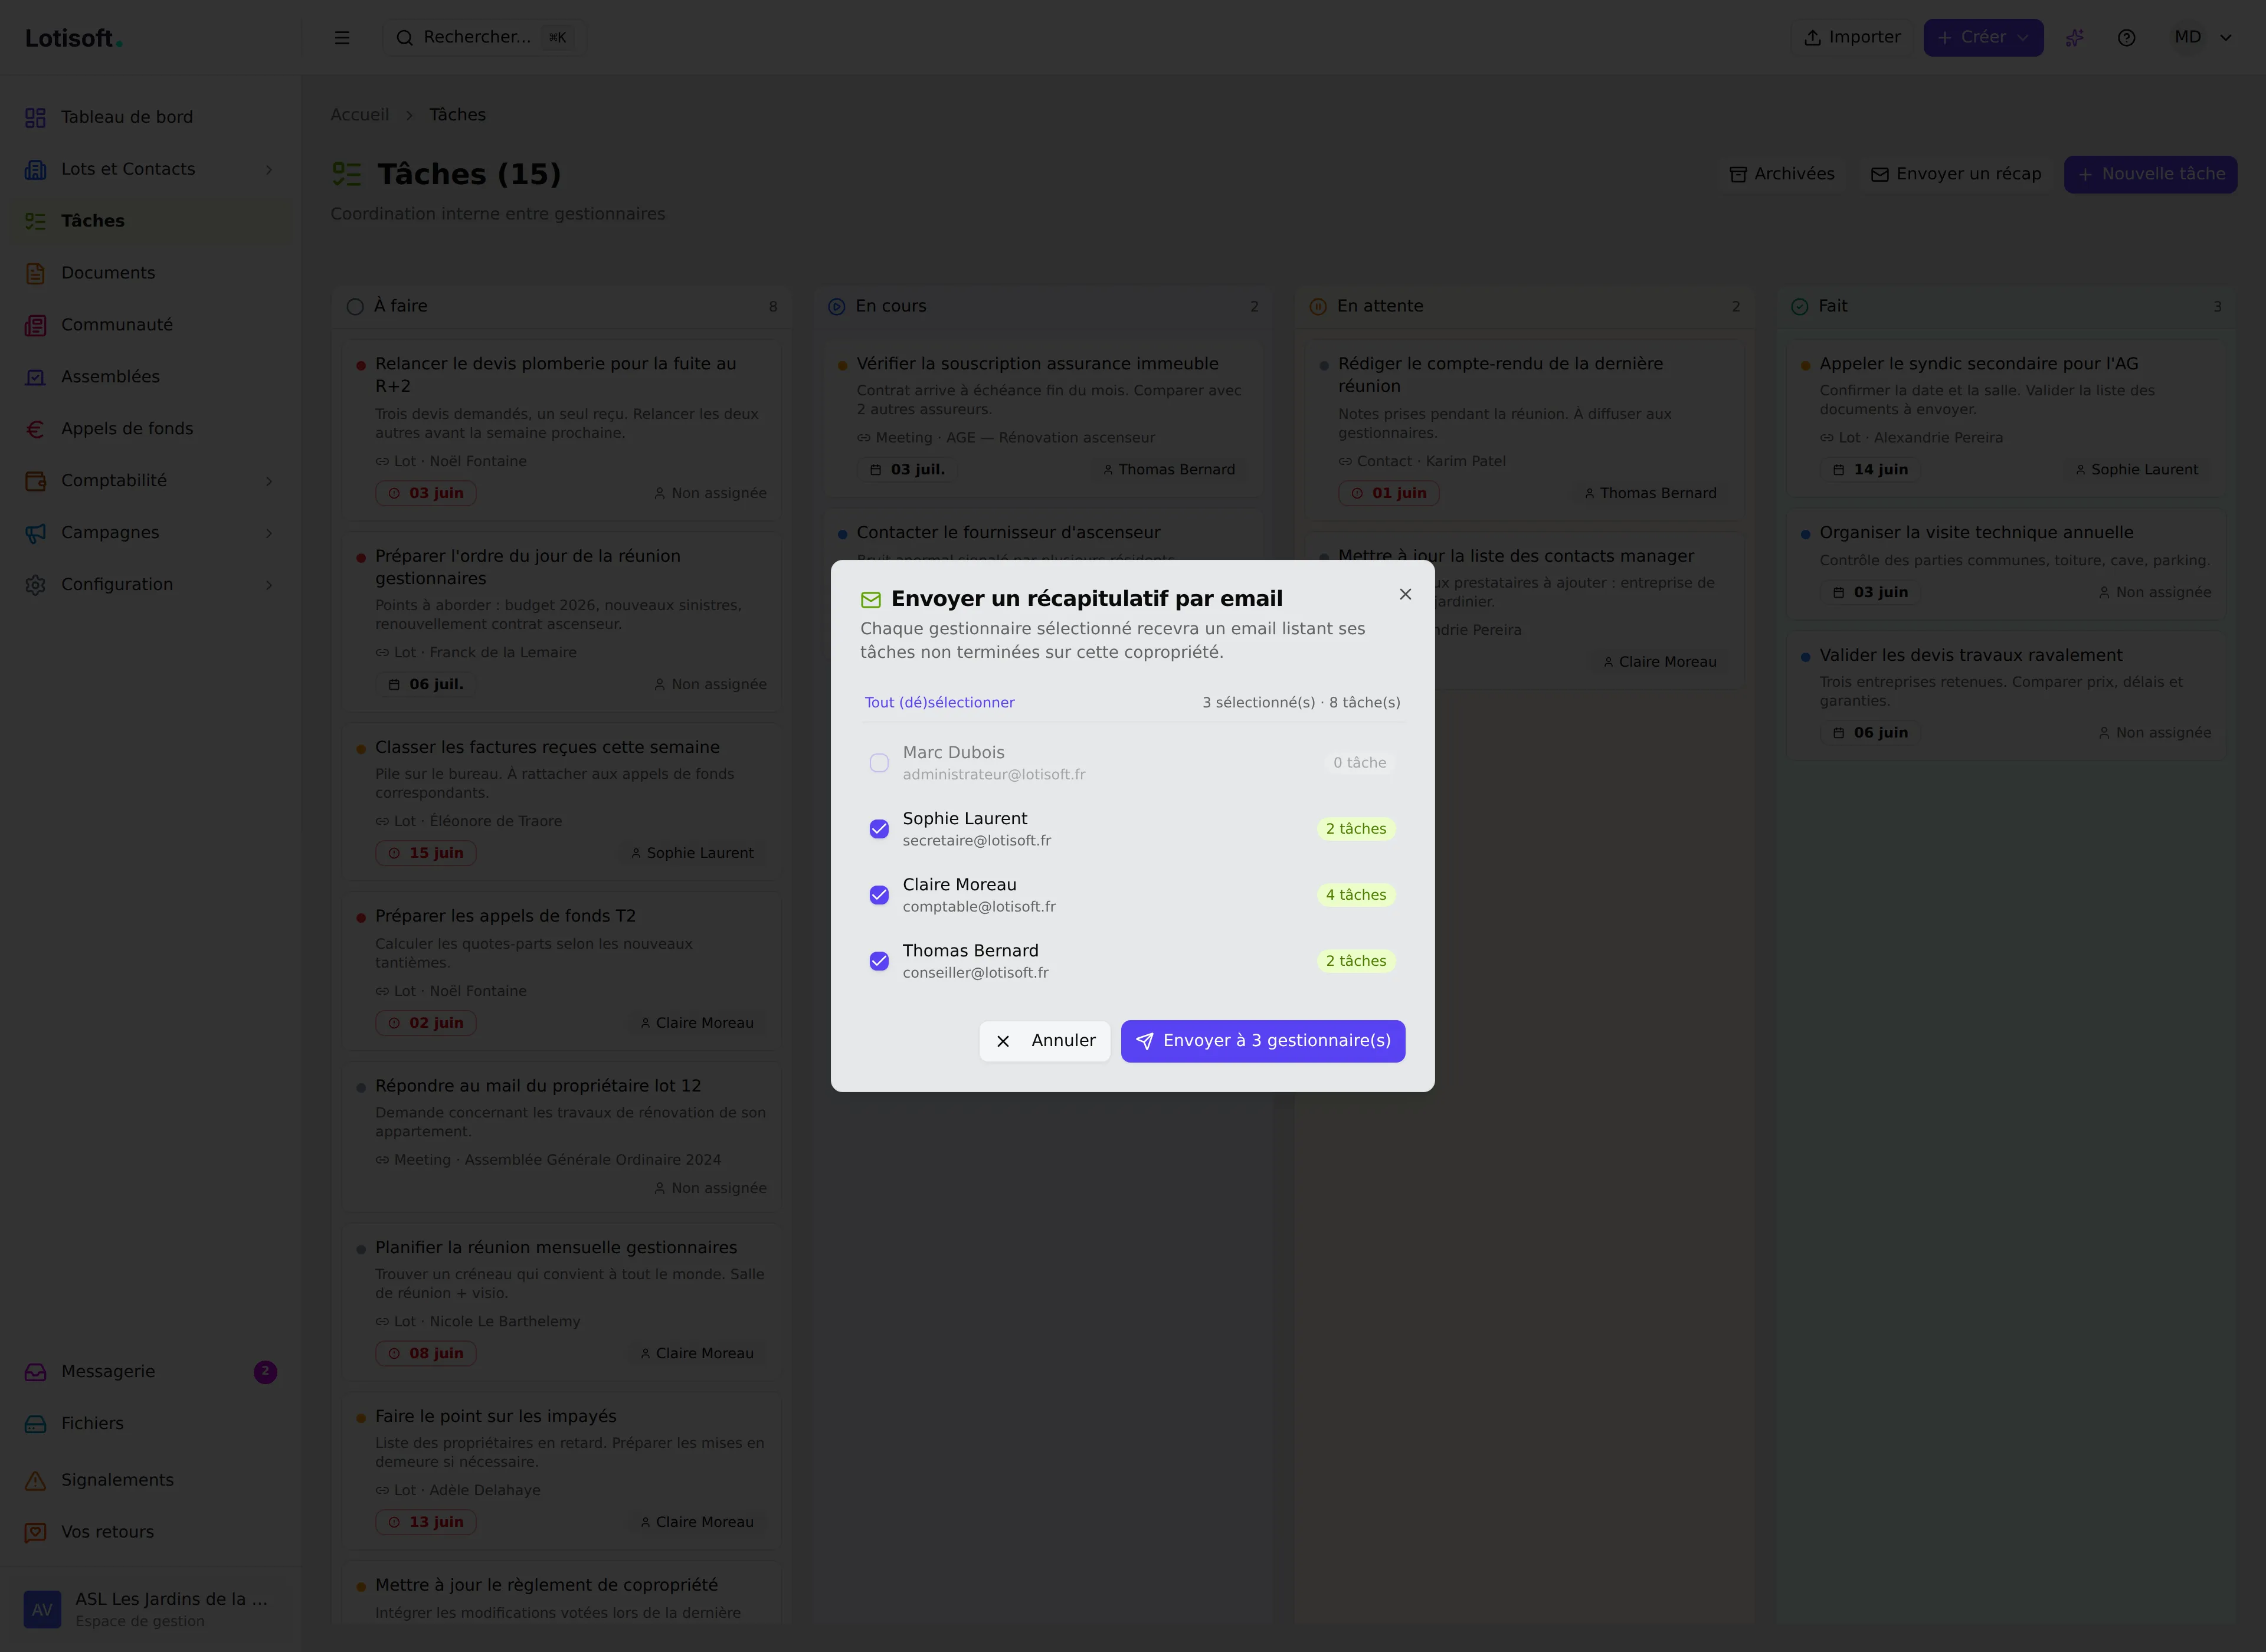This screenshot has height=1652, width=2266.
Task: Close the email recap dialog
Action: coord(1405,594)
